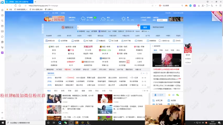Open 软件下载 shortcut
Viewport: 223px width, 125px height.
[x=126, y=41]
